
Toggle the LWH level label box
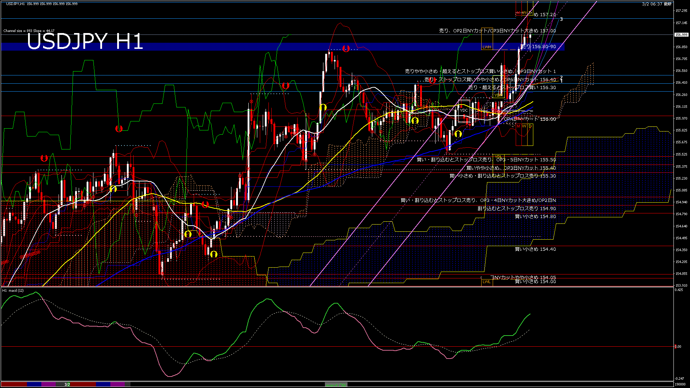487,47
